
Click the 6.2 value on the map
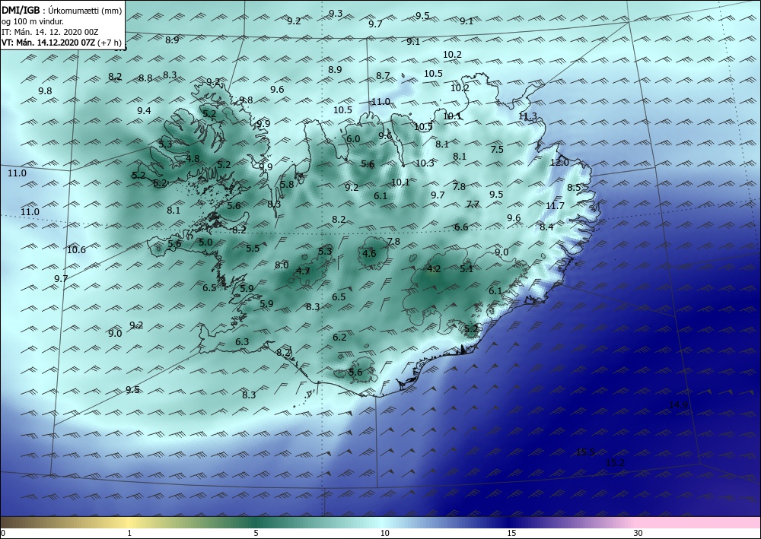(339, 337)
